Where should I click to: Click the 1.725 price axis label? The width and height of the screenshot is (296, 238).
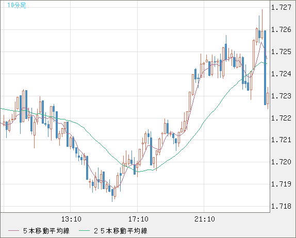click(x=281, y=52)
